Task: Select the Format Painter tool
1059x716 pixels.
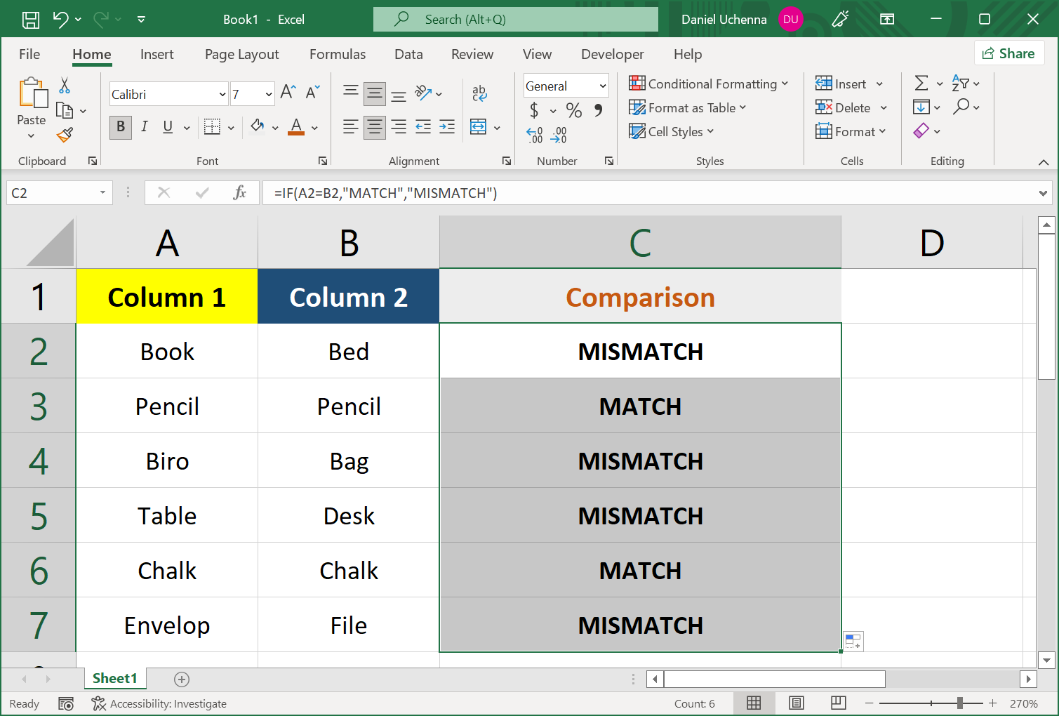Action: 65,135
